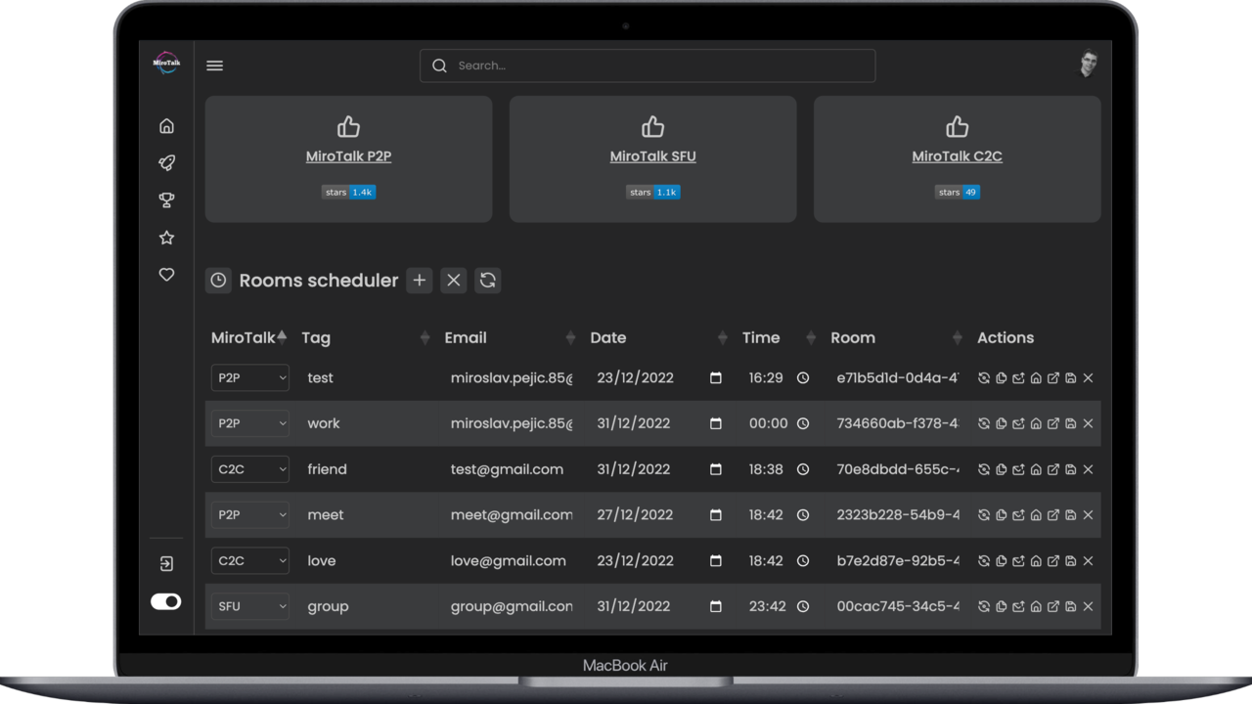Add a new scheduled room with the plus button
Image resolution: width=1252 pixels, height=704 pixels.
pos(419,281)
